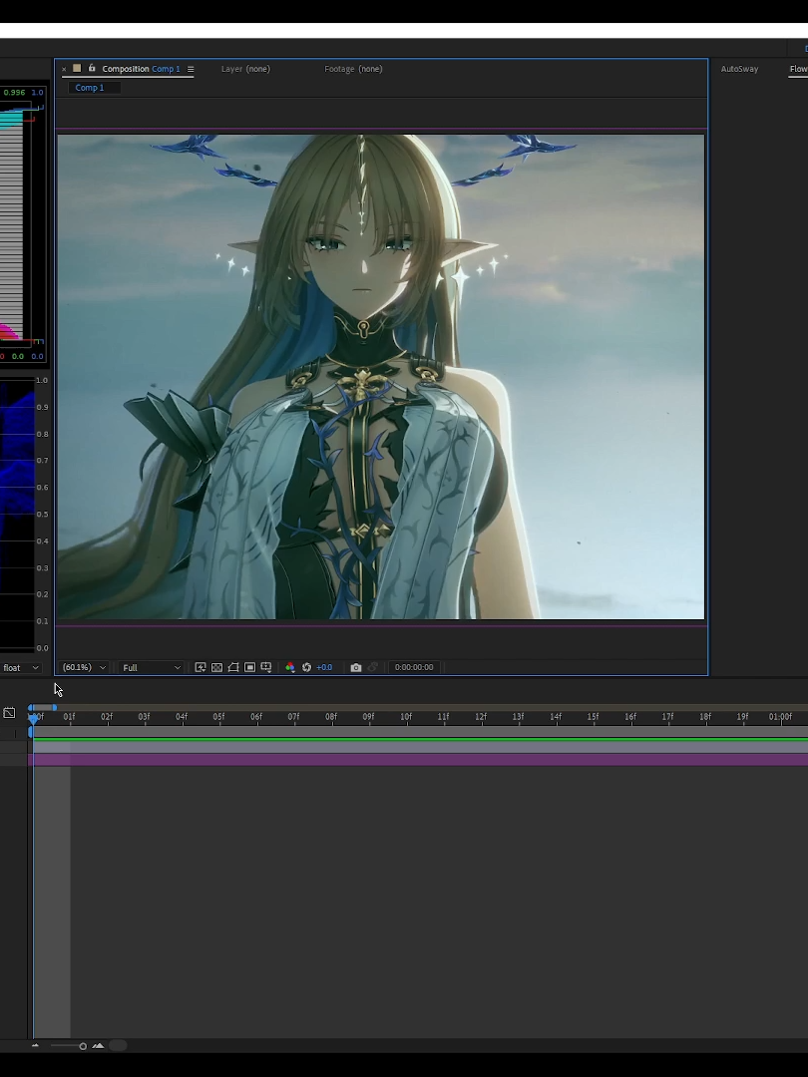Open channel and color management settings

(x=290, y=667)
